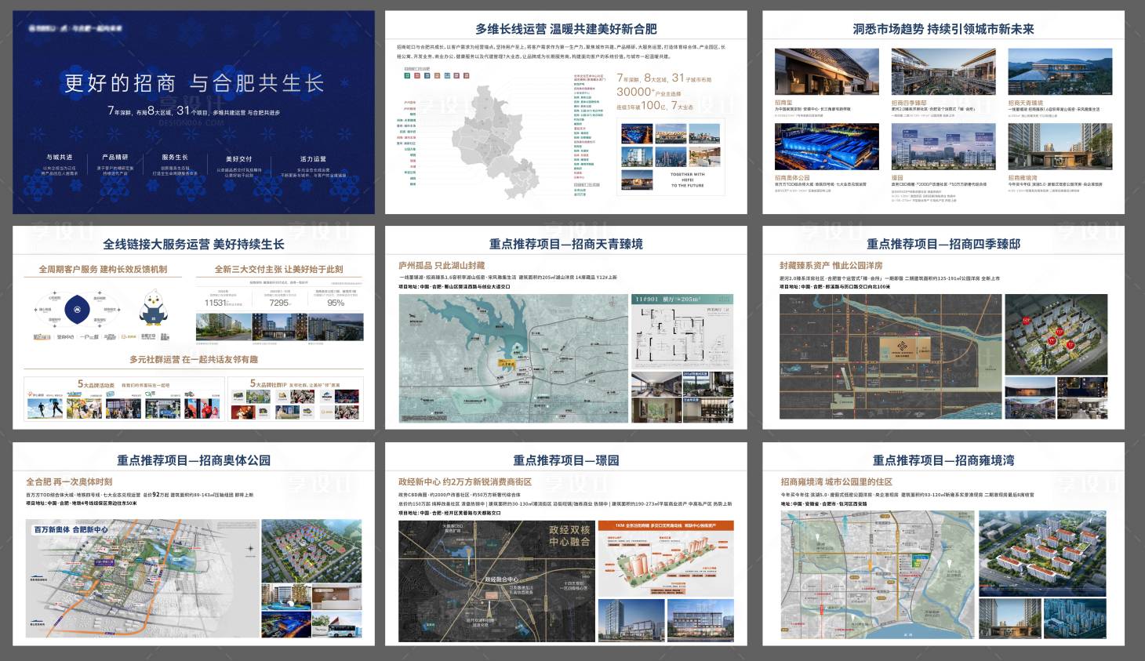Image resolution: width=1145 pixels, height=661 pixels.
Task: Click the title 重点推荐项目—招商雍境湾
Action: pyautogui.click(x=943, y=461)
